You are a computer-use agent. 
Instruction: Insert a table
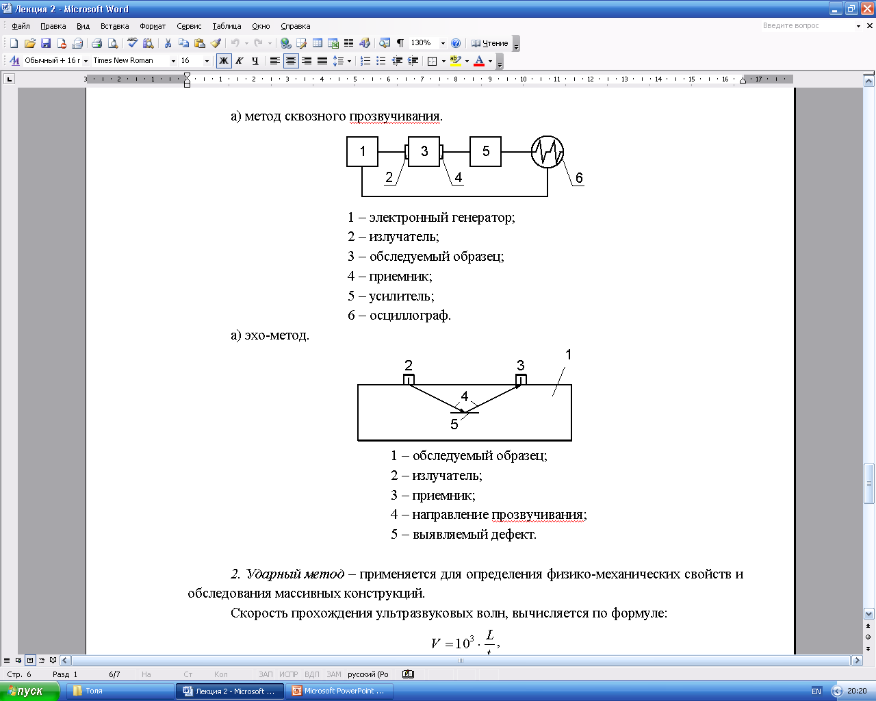(318, 43)
